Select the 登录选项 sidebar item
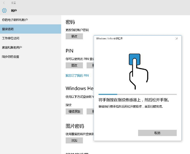The width and height of the screenshot is (190, 154). 8,29
